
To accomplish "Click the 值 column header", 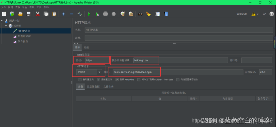I will pos(160,99).
